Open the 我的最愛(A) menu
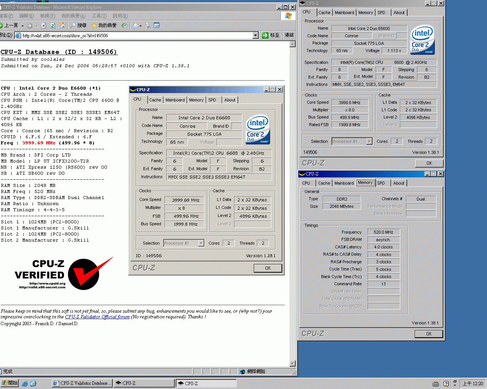The image size is (487, 389). tap(73, 16)
